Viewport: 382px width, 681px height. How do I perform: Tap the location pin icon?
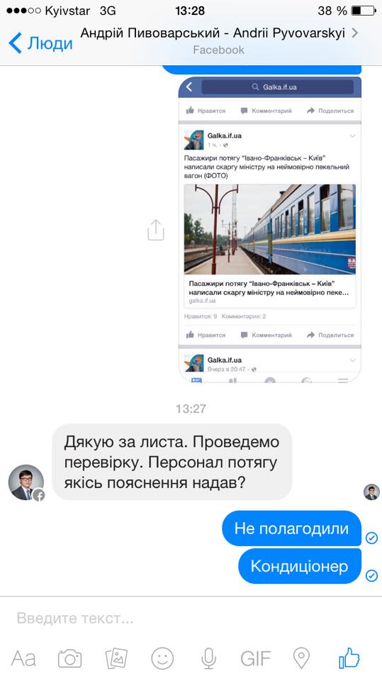click(x=302, y=658)
